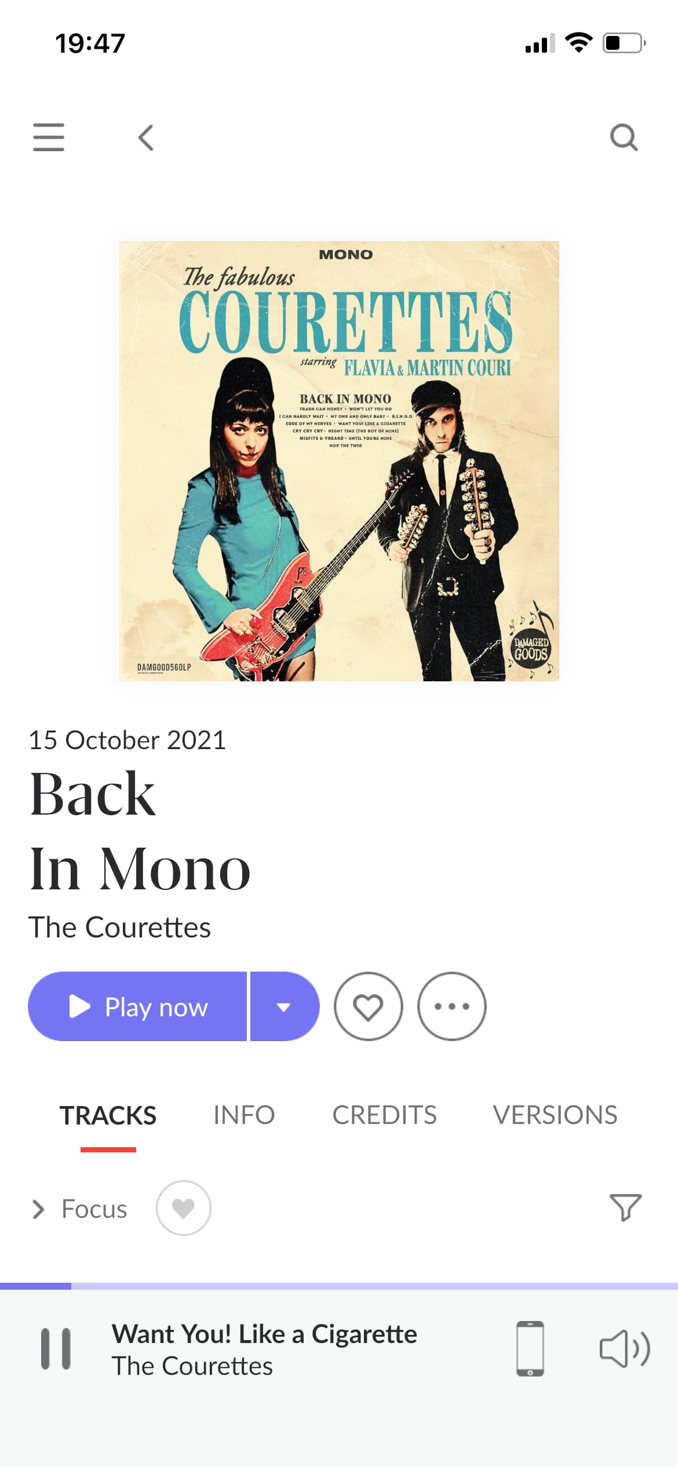Go back with the left arrow

(146, 138)
